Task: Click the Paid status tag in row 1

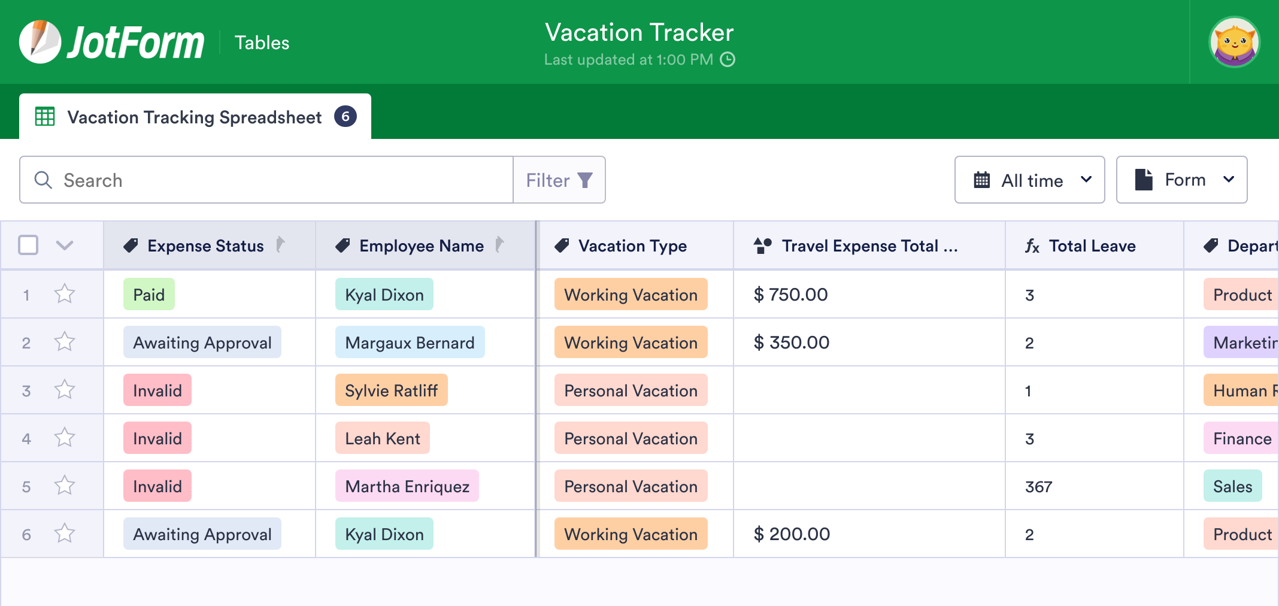Action: (x=149, y=294)
